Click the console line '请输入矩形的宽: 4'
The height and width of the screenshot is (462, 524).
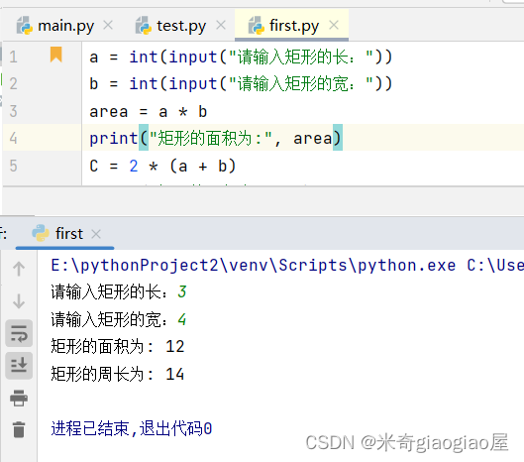(119, 319)
